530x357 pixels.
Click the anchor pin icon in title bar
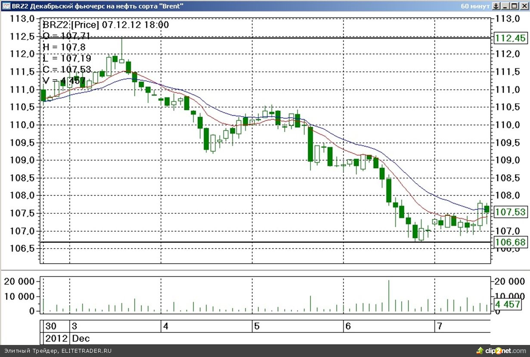click(x=496, y=6)
